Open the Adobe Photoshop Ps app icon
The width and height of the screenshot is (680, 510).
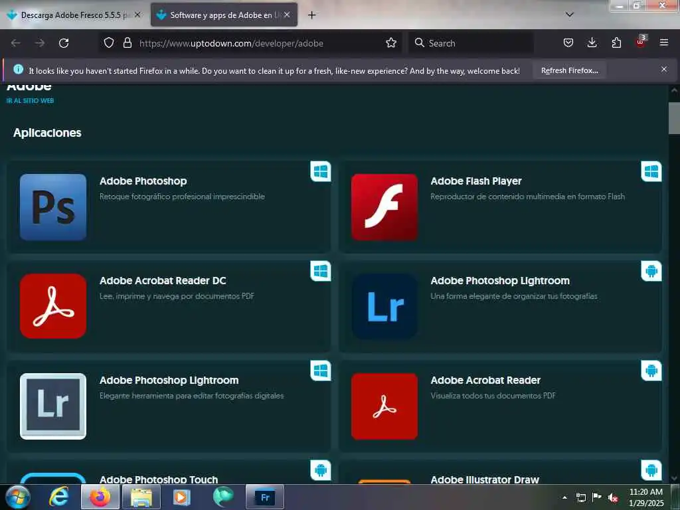pyautogui.click(x=53, y=207)
